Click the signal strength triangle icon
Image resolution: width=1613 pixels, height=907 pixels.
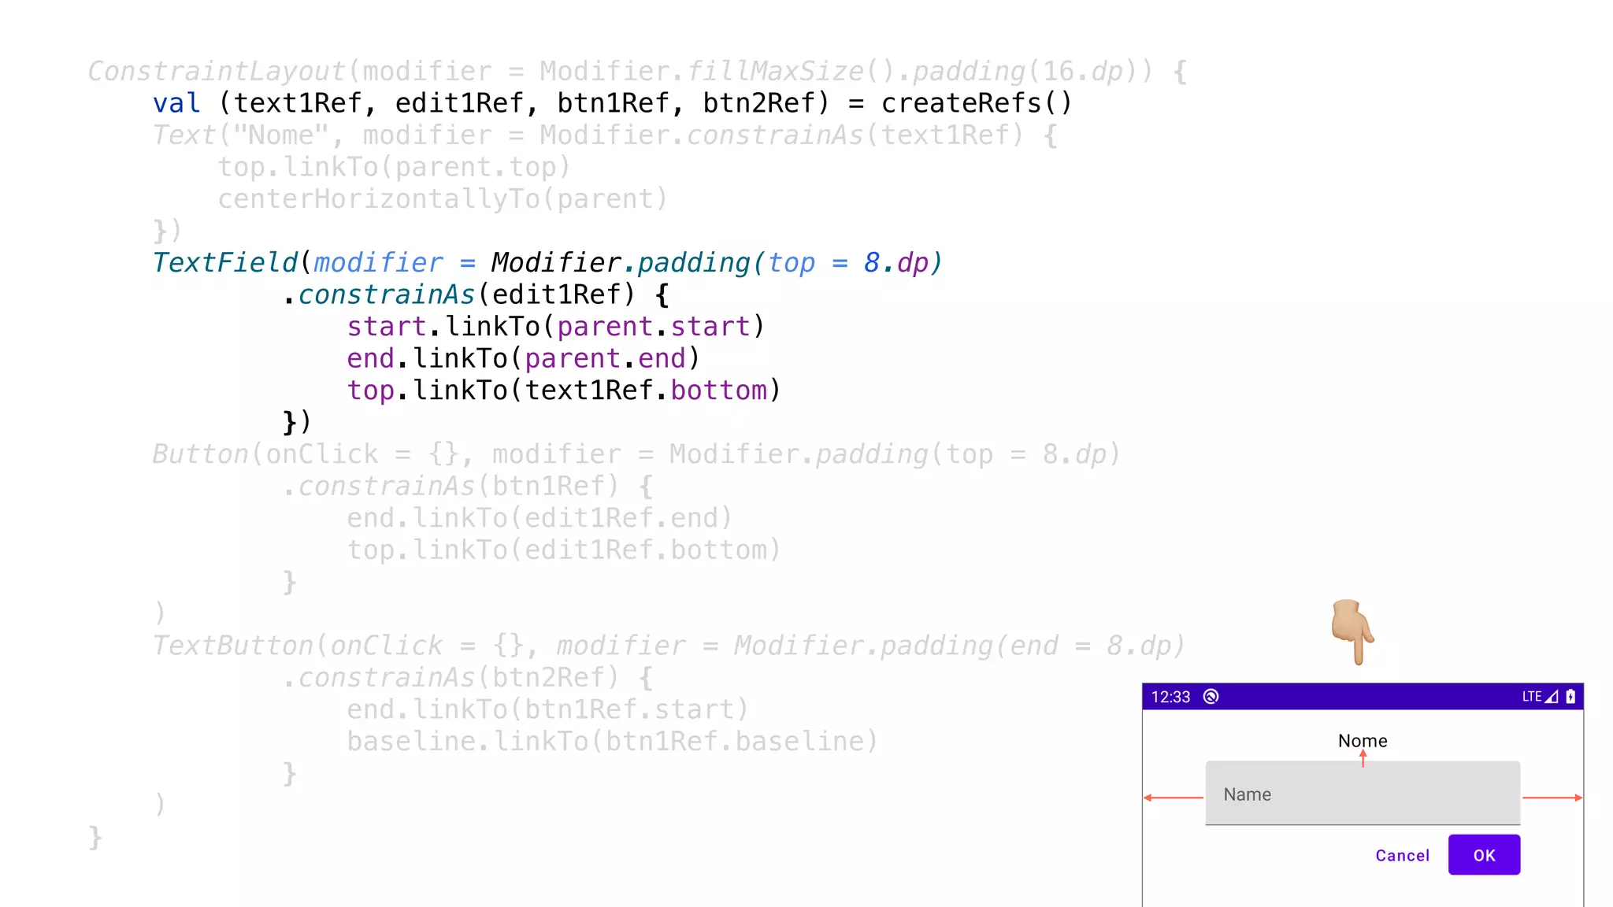[1552, 697]
